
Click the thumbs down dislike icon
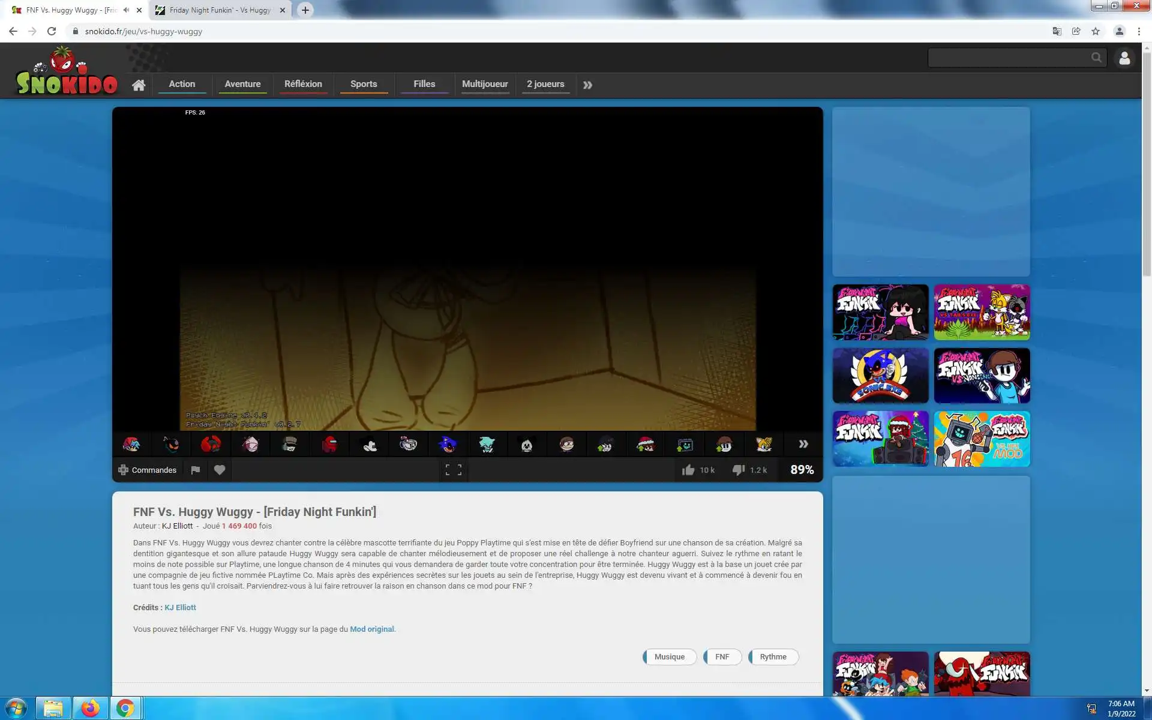click(739, 470)
